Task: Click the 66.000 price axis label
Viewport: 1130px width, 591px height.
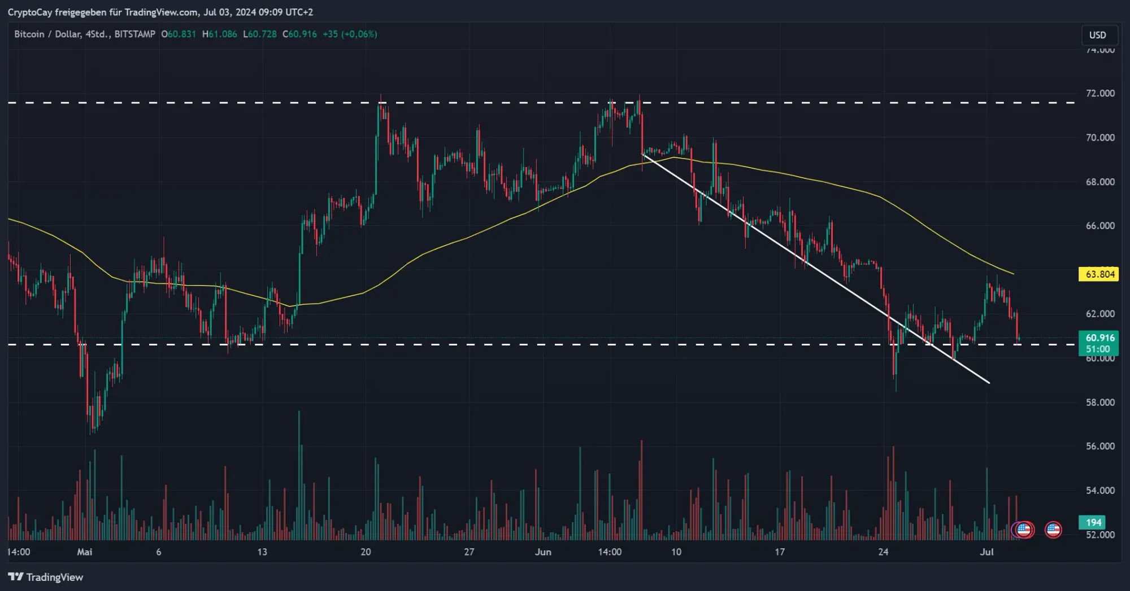Action: pyautogui.click(x=1100, y=226)
